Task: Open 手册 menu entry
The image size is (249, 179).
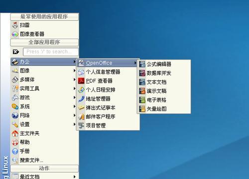Action: click(x=44, y=151)
